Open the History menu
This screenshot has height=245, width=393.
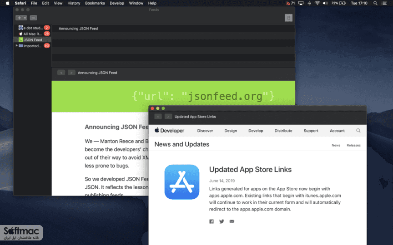(74, 3)
